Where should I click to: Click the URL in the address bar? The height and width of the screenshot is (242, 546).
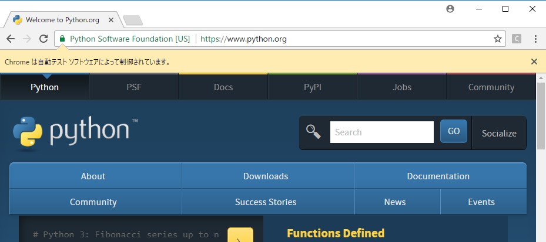click(x=243, y=39)
